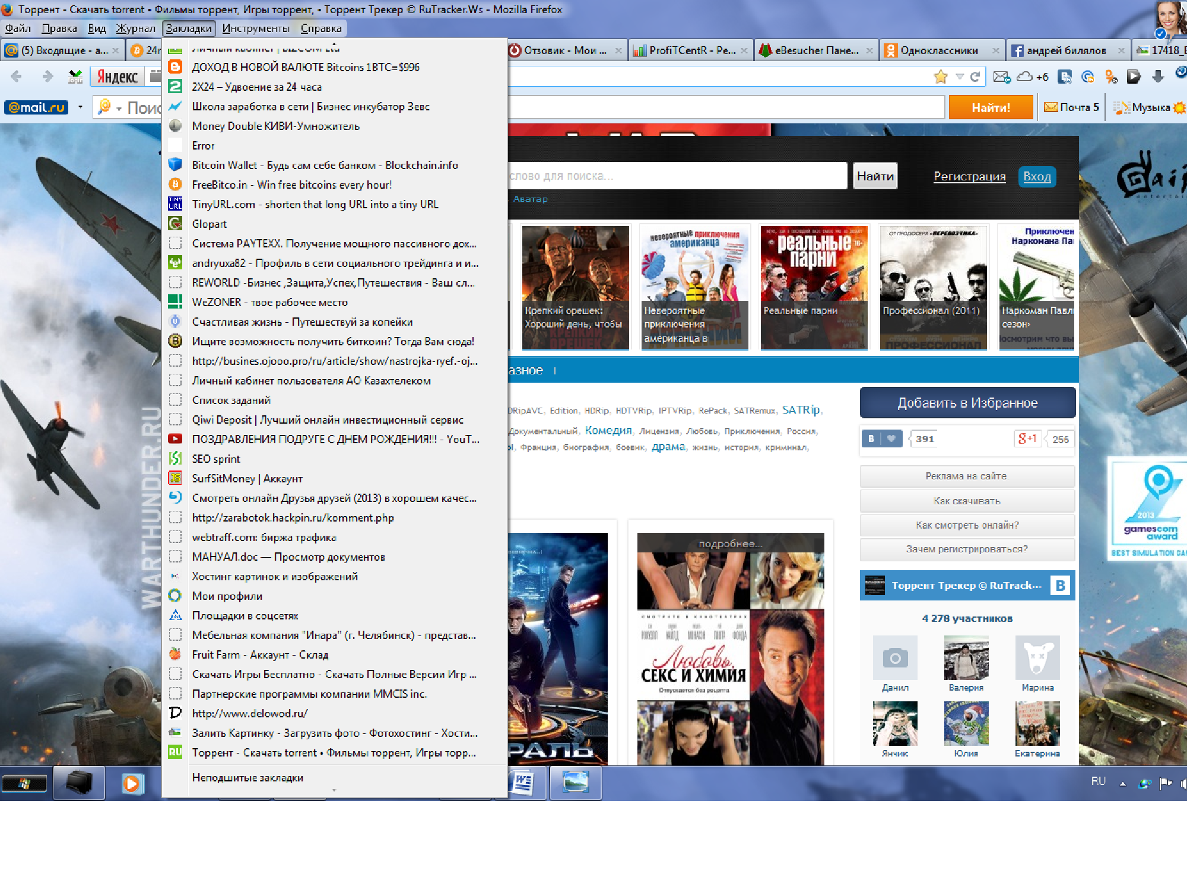Expand the mail.ru toolbar dropdown arrow

tap(80, 107)
